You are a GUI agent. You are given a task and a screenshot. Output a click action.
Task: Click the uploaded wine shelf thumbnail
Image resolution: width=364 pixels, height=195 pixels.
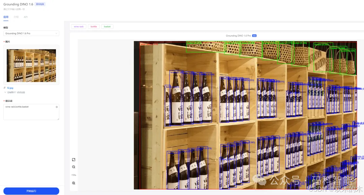31,65
